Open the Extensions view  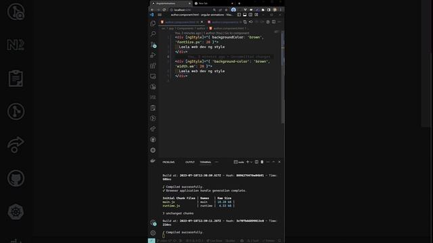(x=153, y=65)
